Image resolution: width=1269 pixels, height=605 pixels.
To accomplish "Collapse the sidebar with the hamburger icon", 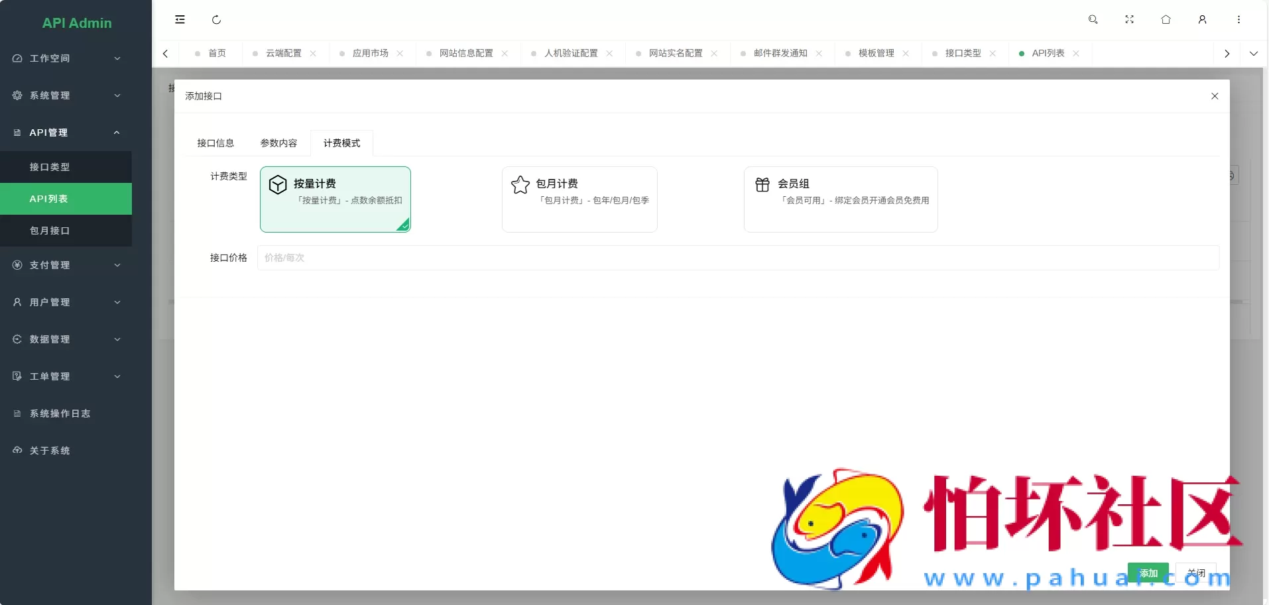I will click(180, 20).
